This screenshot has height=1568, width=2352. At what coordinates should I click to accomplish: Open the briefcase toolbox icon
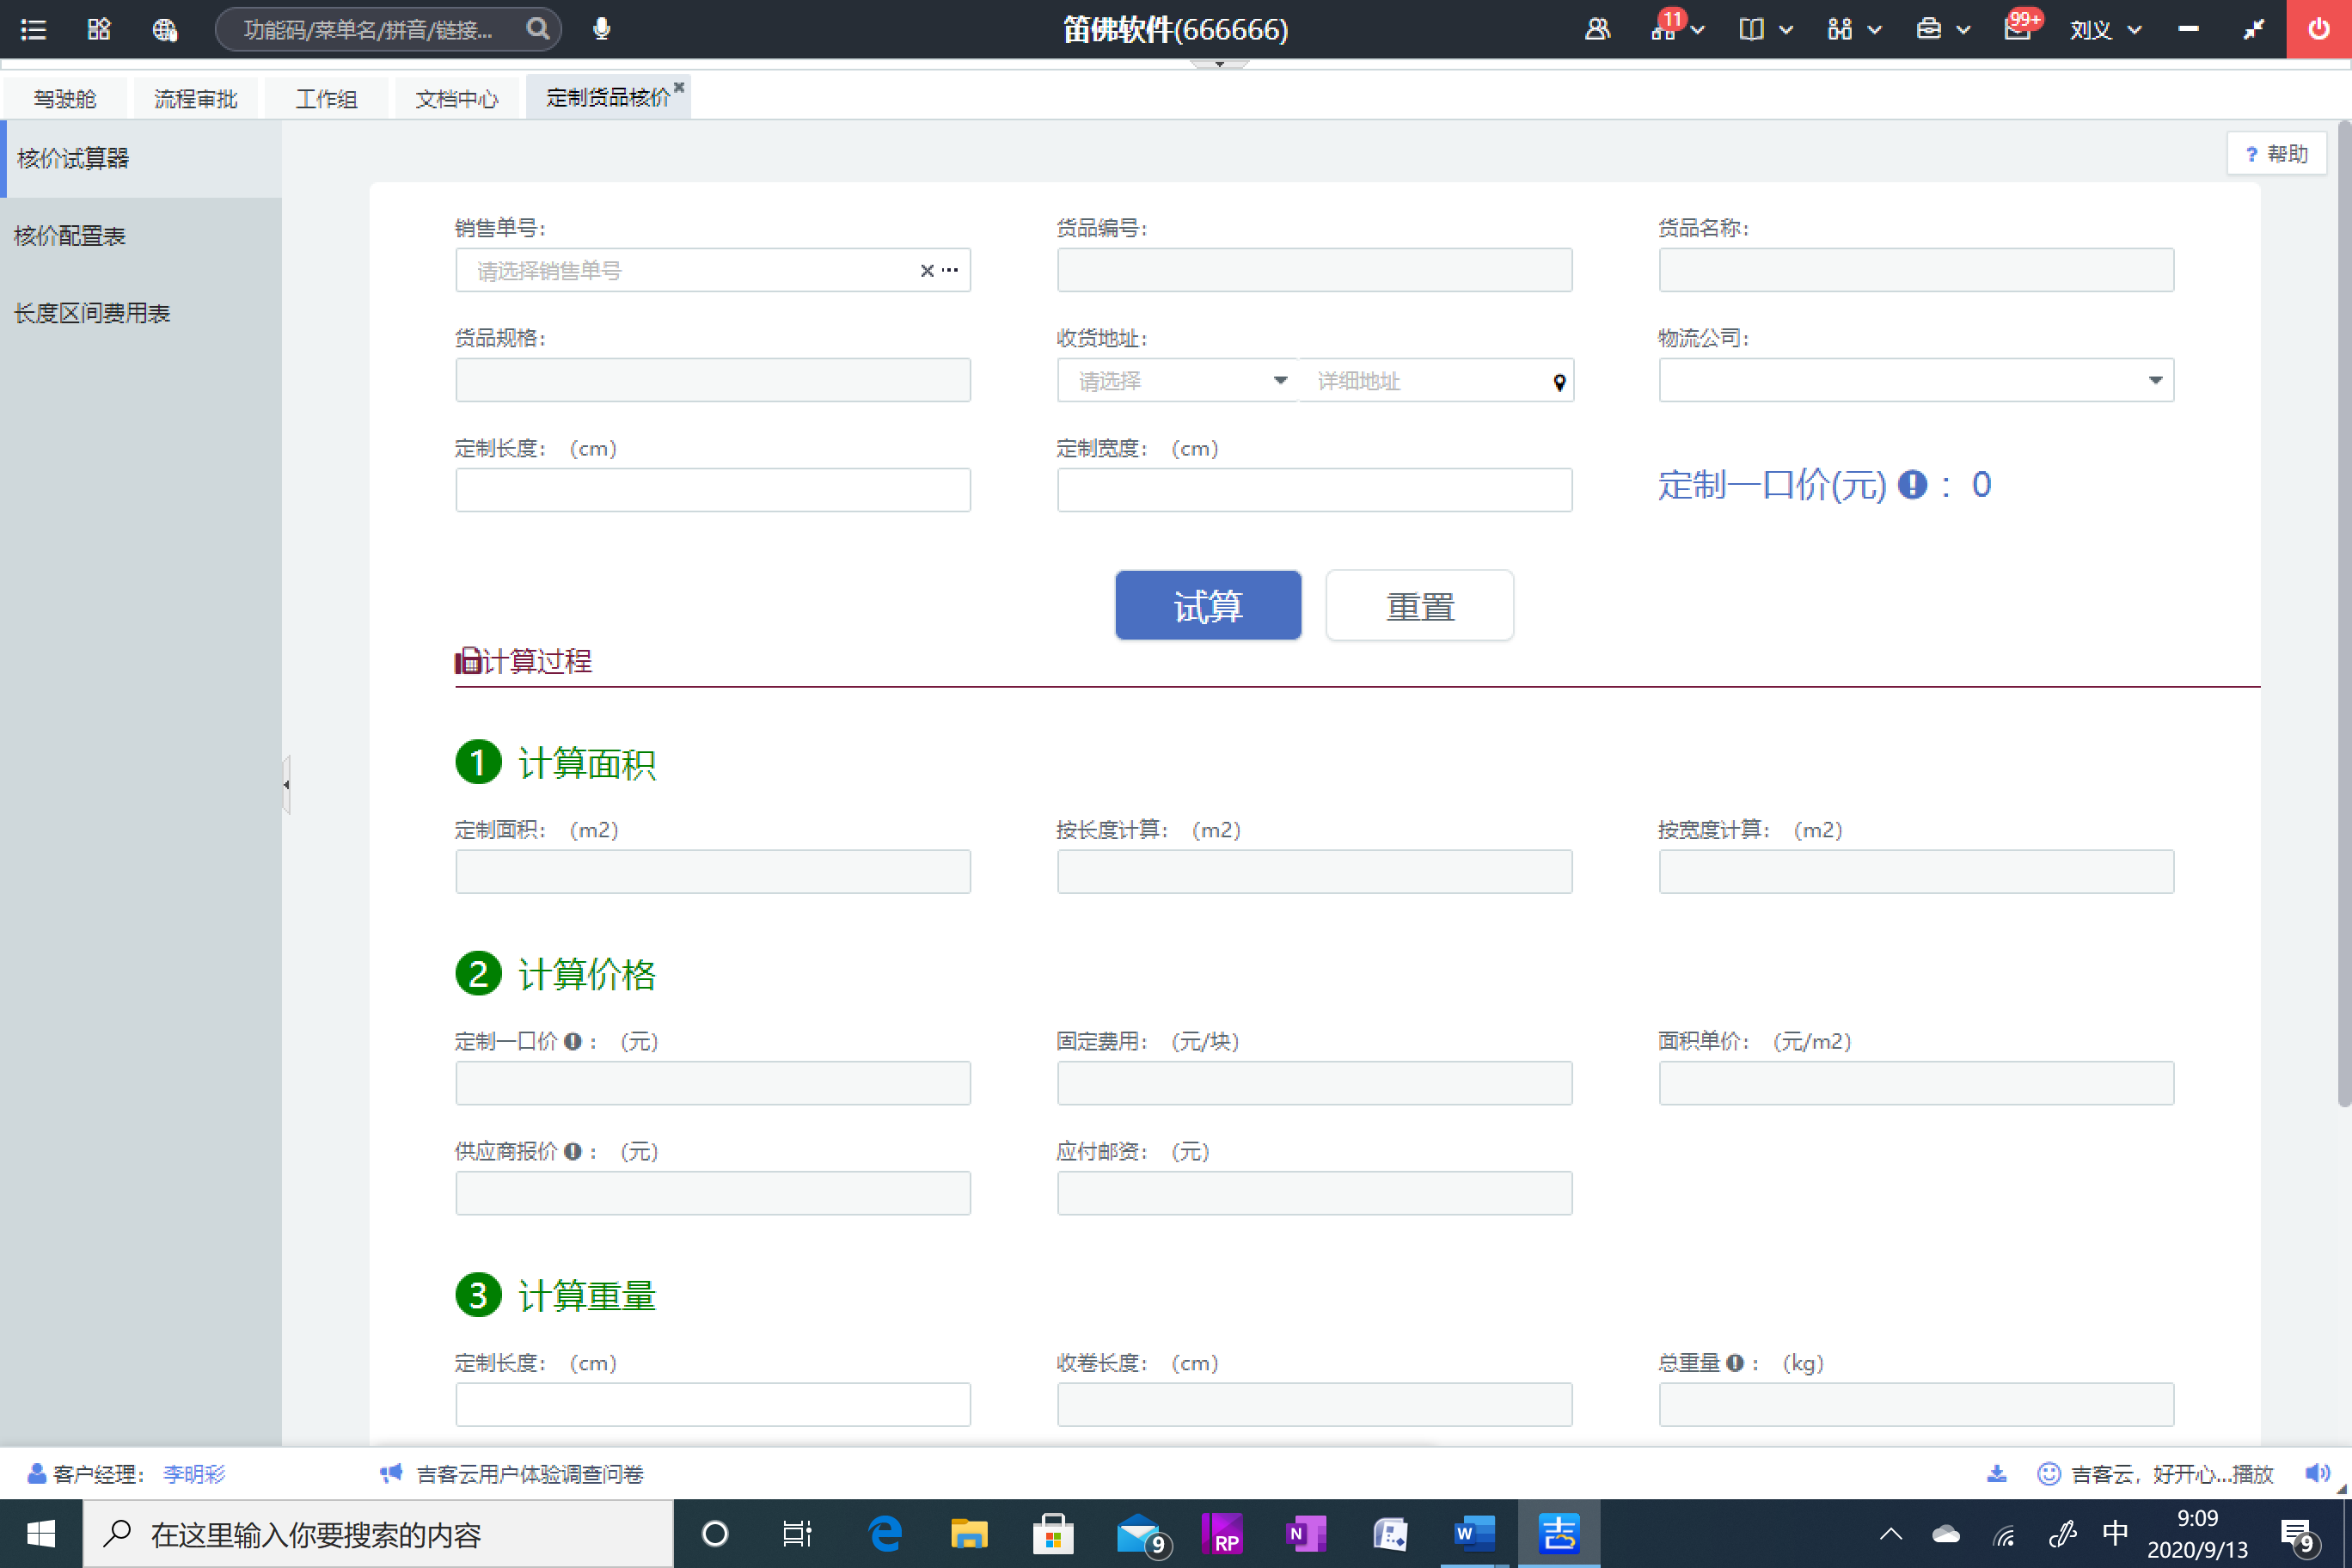[1928, 29]
